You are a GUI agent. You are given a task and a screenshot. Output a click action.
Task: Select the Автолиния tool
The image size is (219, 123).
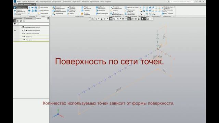(x=43, y=8)
